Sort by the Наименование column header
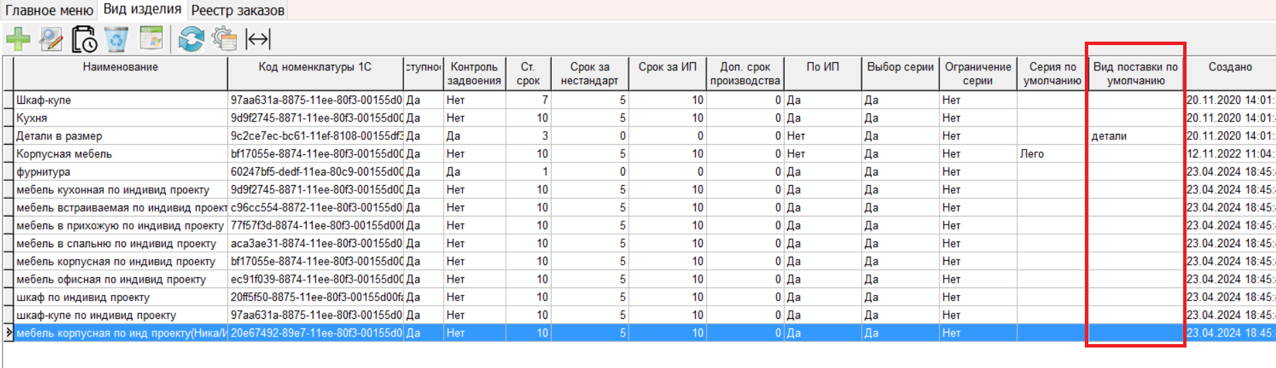 point(120,67)
